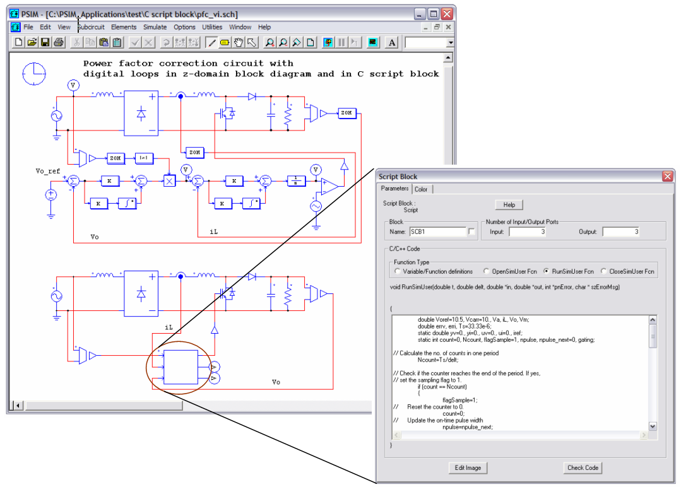Click the Save floppy disk icon

click(45, 42)
